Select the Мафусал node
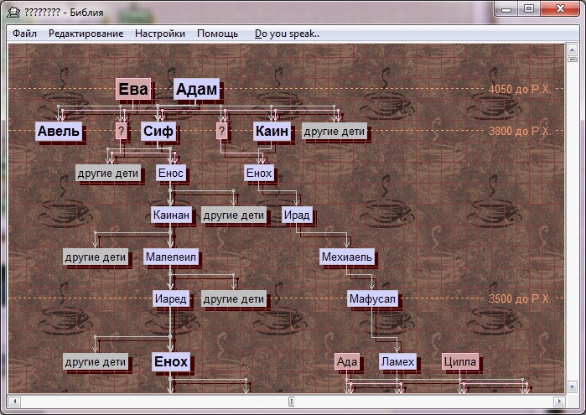Screen dimensions: 586x415 click(x=372, y=299)
